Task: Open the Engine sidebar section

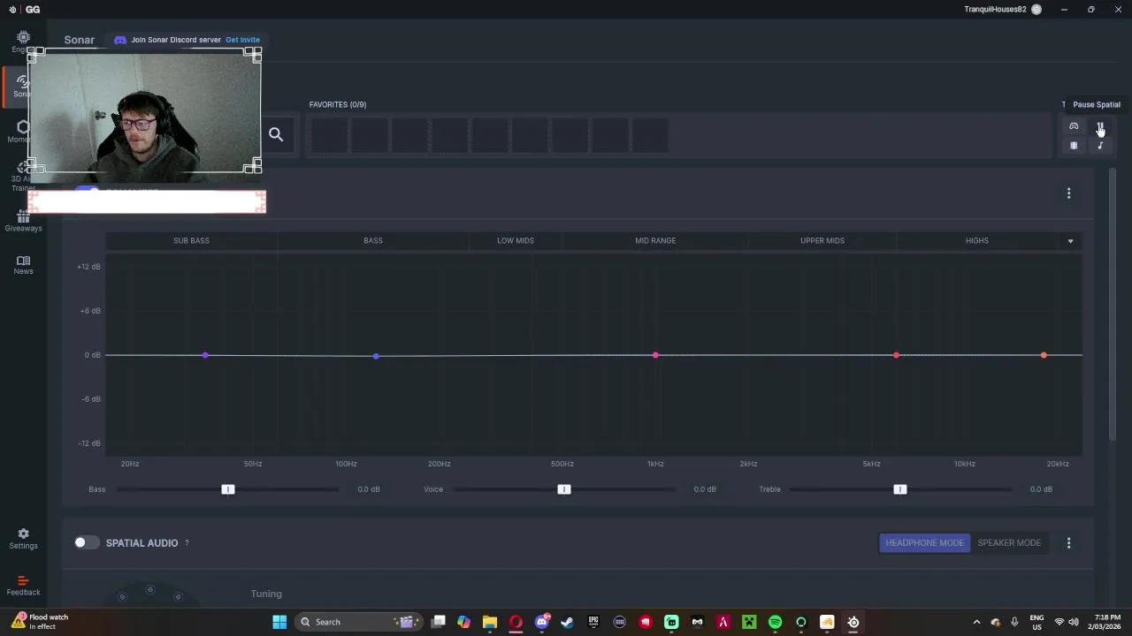Action: [23, 41]
